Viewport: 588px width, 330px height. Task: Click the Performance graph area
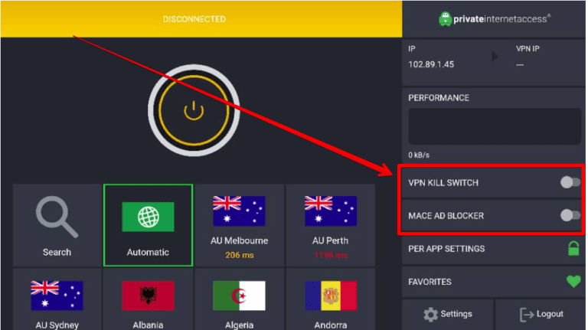(495, 126)
